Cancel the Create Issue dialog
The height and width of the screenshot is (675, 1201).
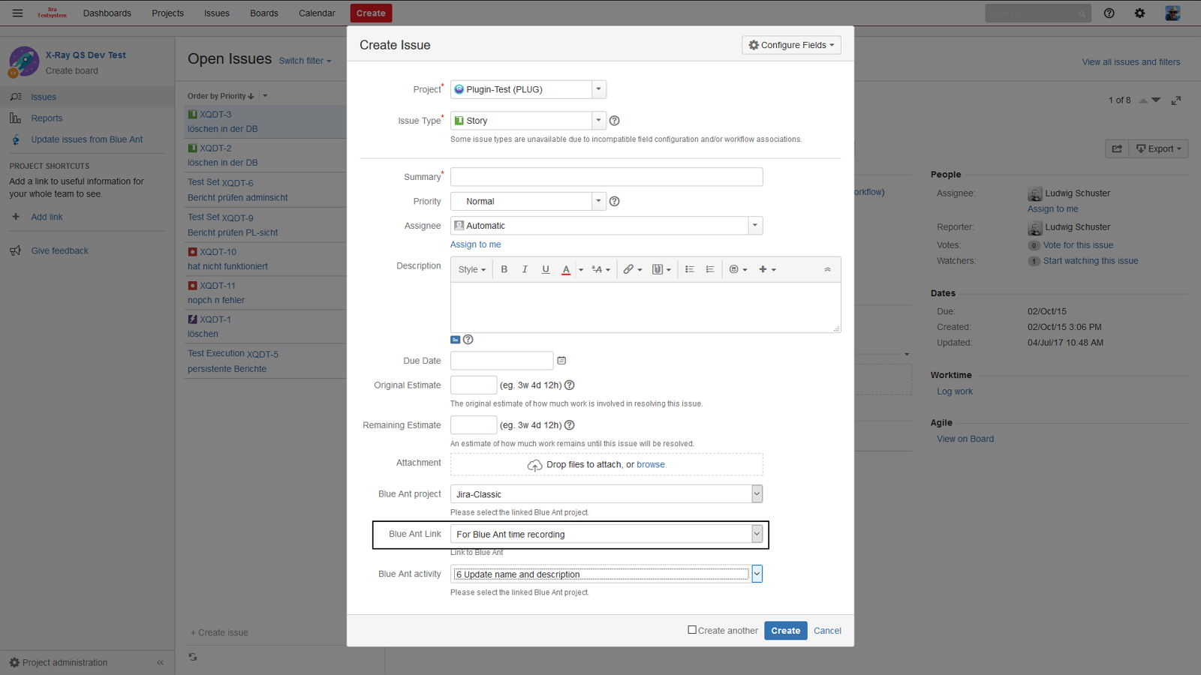(827, 631)
